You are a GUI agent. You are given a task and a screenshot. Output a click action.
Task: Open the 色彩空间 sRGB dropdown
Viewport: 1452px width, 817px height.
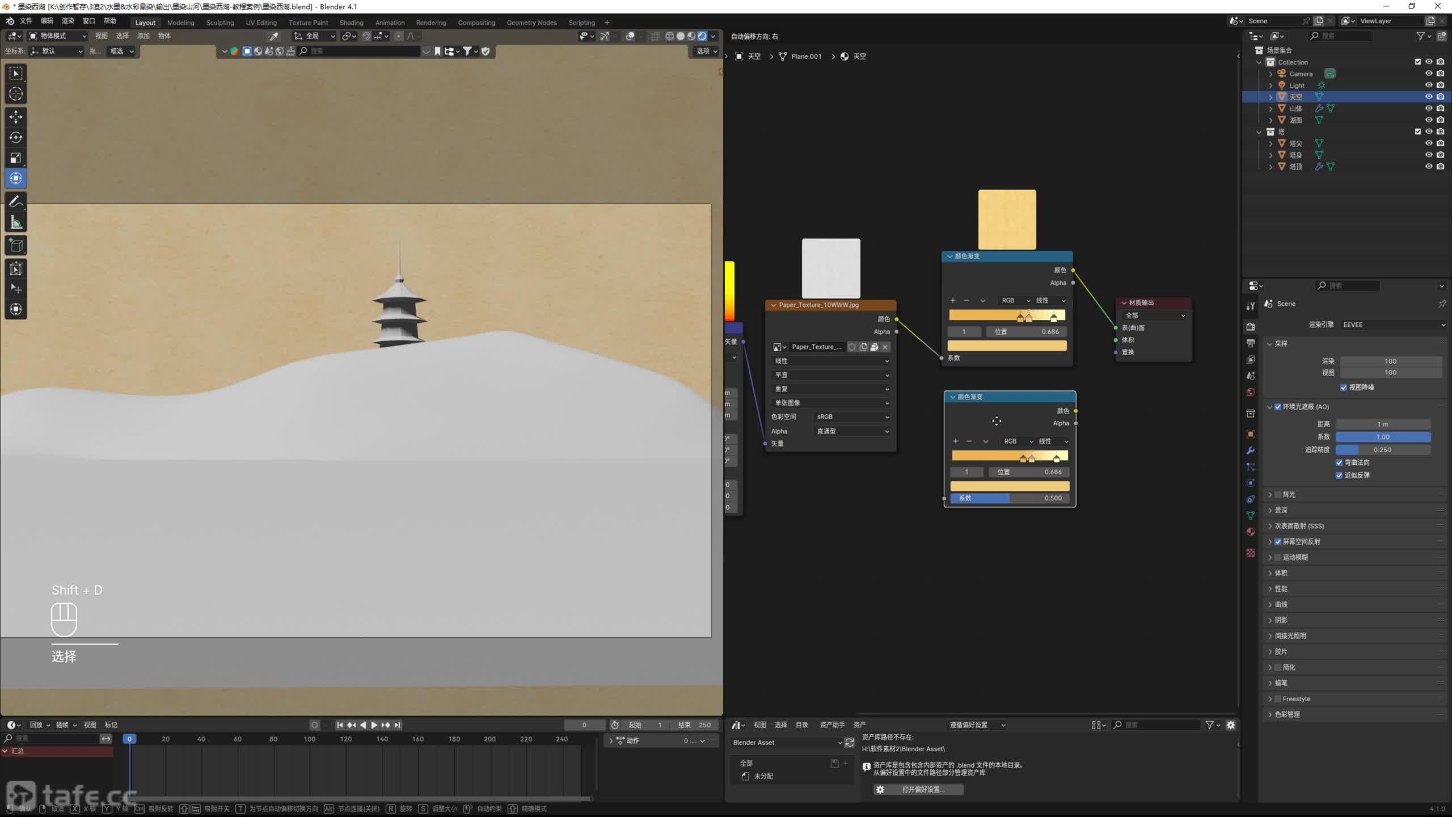852,417
